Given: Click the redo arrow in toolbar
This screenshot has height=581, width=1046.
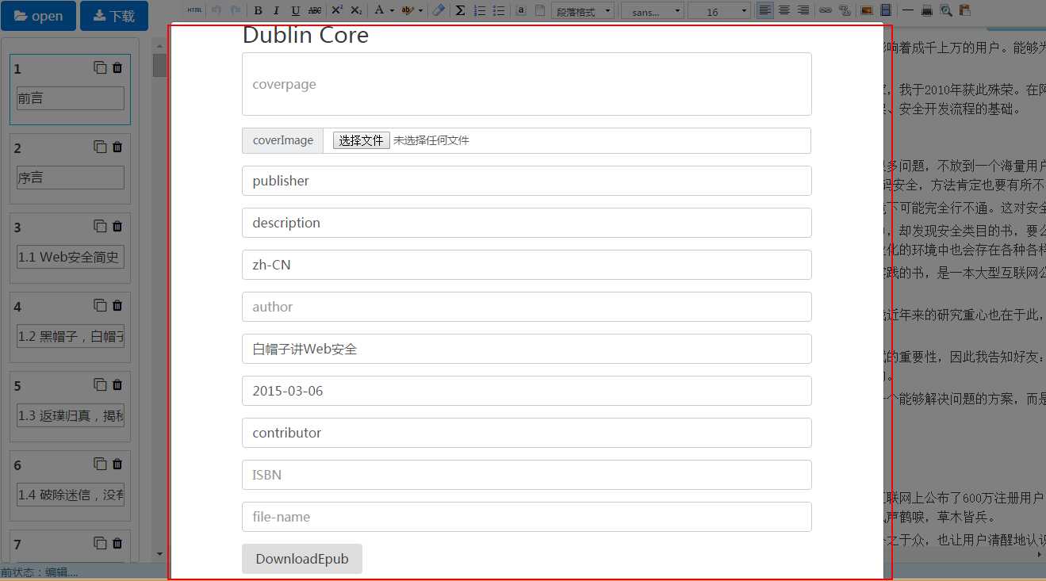Looking at the screenshot, I should click(236, 10).
